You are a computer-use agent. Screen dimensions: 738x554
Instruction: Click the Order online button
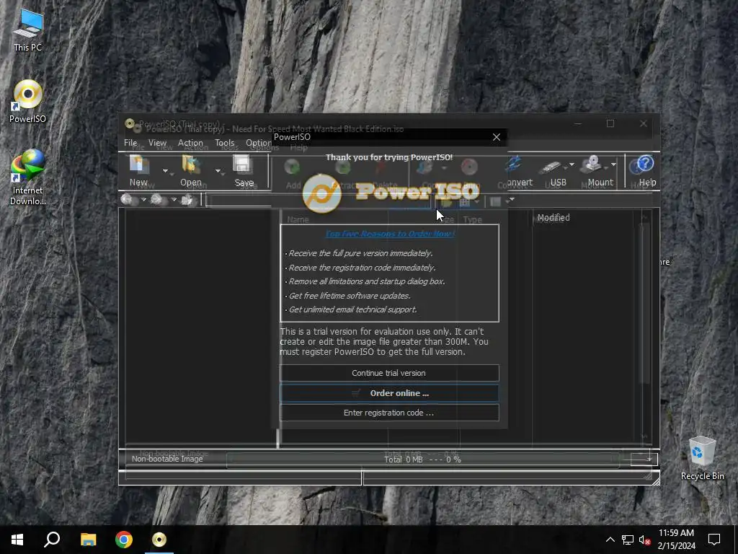(x=389, y=393)
